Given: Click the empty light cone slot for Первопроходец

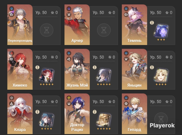Looking at the screenshot, I should (46, 30).
